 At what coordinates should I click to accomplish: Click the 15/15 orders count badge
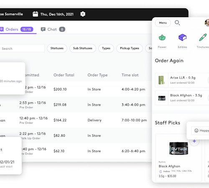point(27,29)
